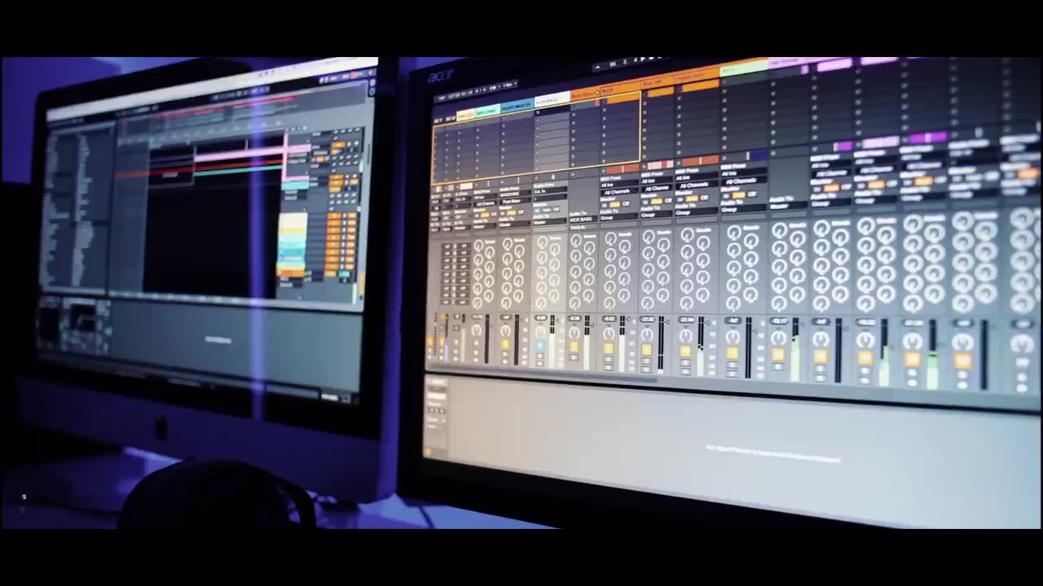Screen dimensions: 1043x586
Task: Solo the KICK track in mixer
Action: click(x=608, y=359)
